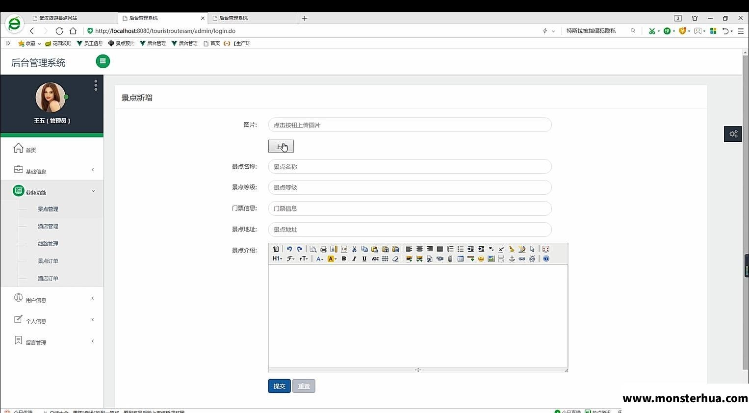
Task: Open editor about/help question mark icon
Action: coord(546,258)
